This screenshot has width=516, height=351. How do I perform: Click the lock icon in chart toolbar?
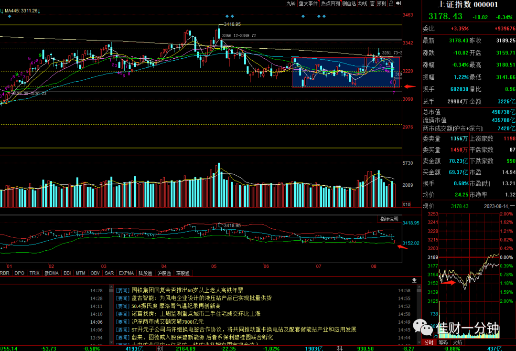click(x=391, y=3)
